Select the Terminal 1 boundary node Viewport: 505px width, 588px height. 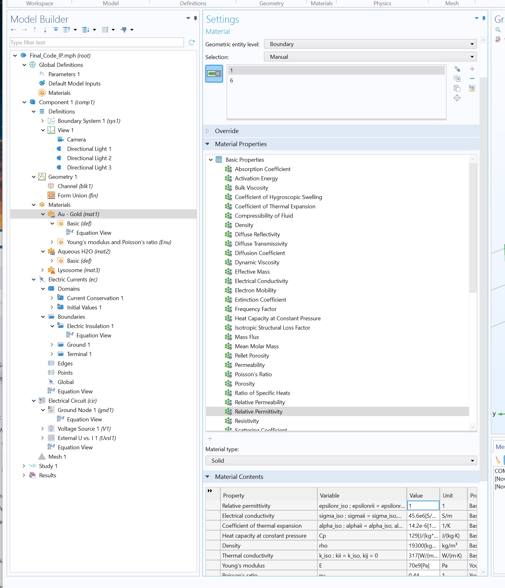click(x=79, y=354)
